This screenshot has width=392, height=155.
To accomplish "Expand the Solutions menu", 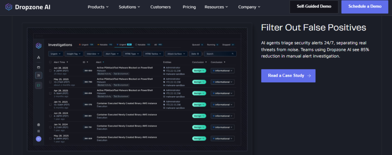I will coord(129,7).
